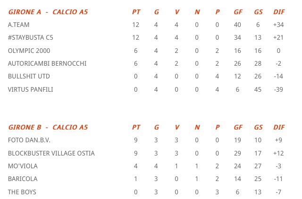Open the #STAYBUSTA C5 team row
Screen dimensions: 302x199
tap(30, 38)
